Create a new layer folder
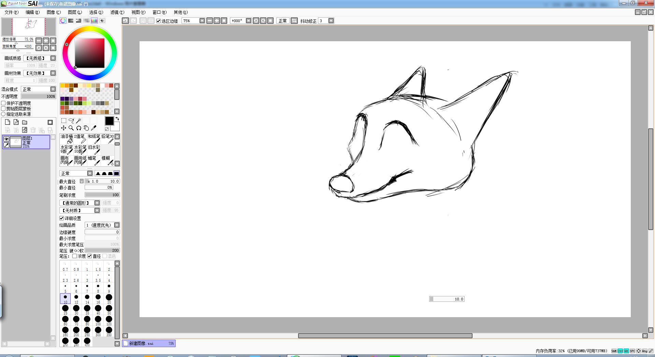655x357 pixels. 25,122
